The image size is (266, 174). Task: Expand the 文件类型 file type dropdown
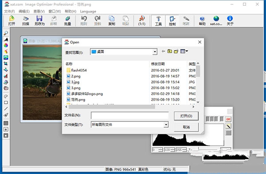(x=166, y=125)
